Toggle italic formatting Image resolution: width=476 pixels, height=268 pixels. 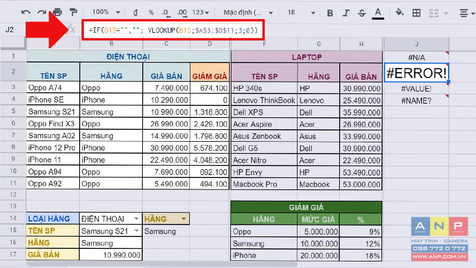click(346, 13)
